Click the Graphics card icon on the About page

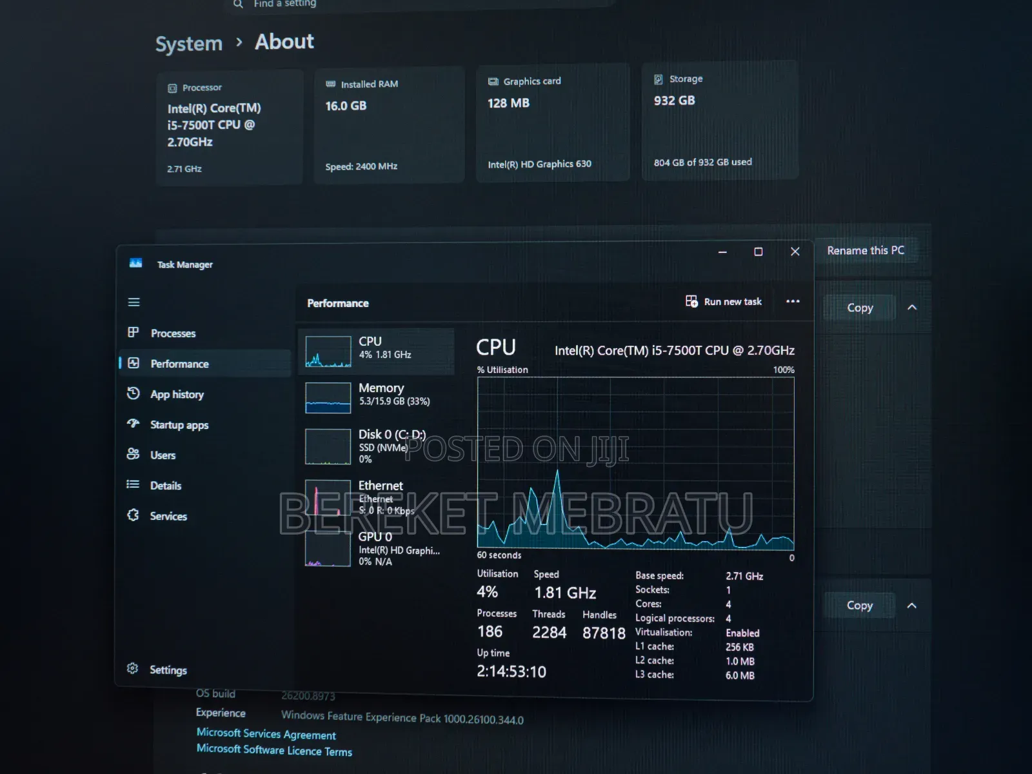pos(493,81)
